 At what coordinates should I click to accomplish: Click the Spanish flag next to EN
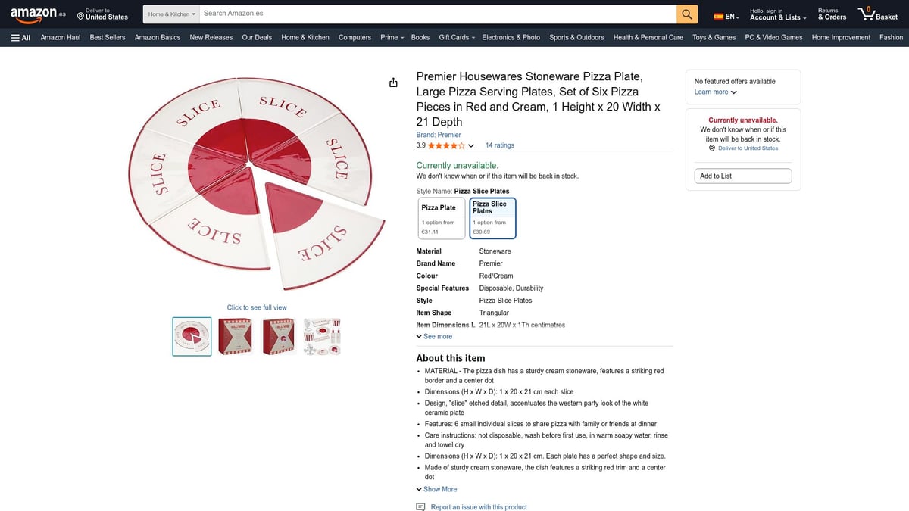pos(717,14)
